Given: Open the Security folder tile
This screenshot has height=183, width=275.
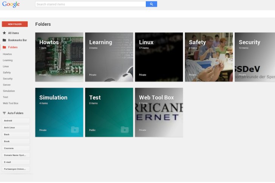Looking at the screenshot, I should 255,57.
